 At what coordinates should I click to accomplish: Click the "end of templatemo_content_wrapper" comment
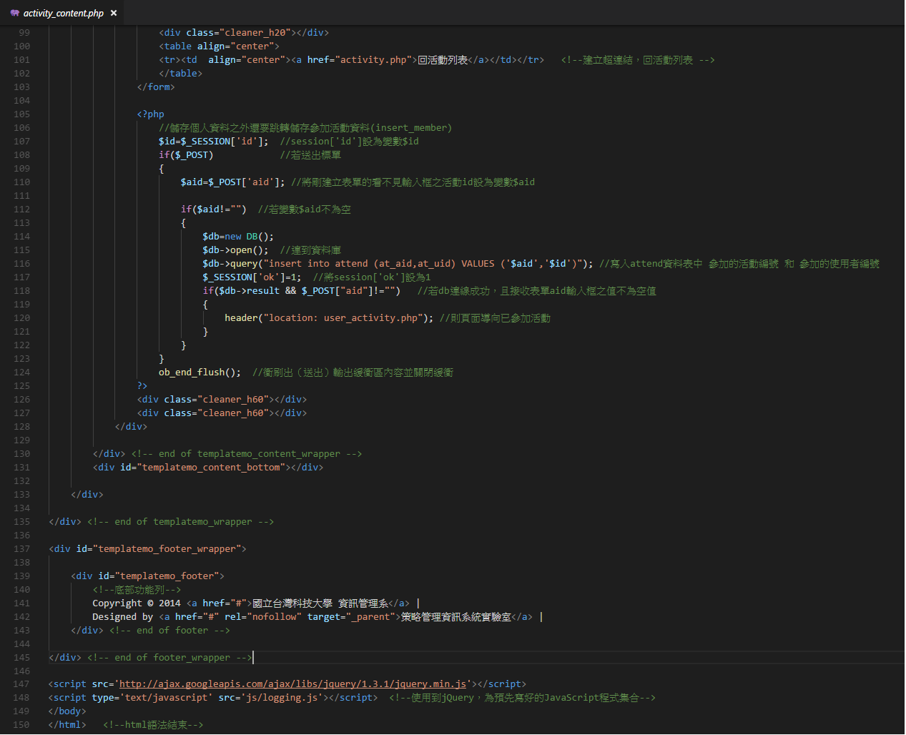[x=247, y=454]
